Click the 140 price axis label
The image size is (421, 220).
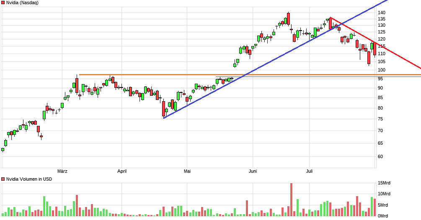point(382,13)
